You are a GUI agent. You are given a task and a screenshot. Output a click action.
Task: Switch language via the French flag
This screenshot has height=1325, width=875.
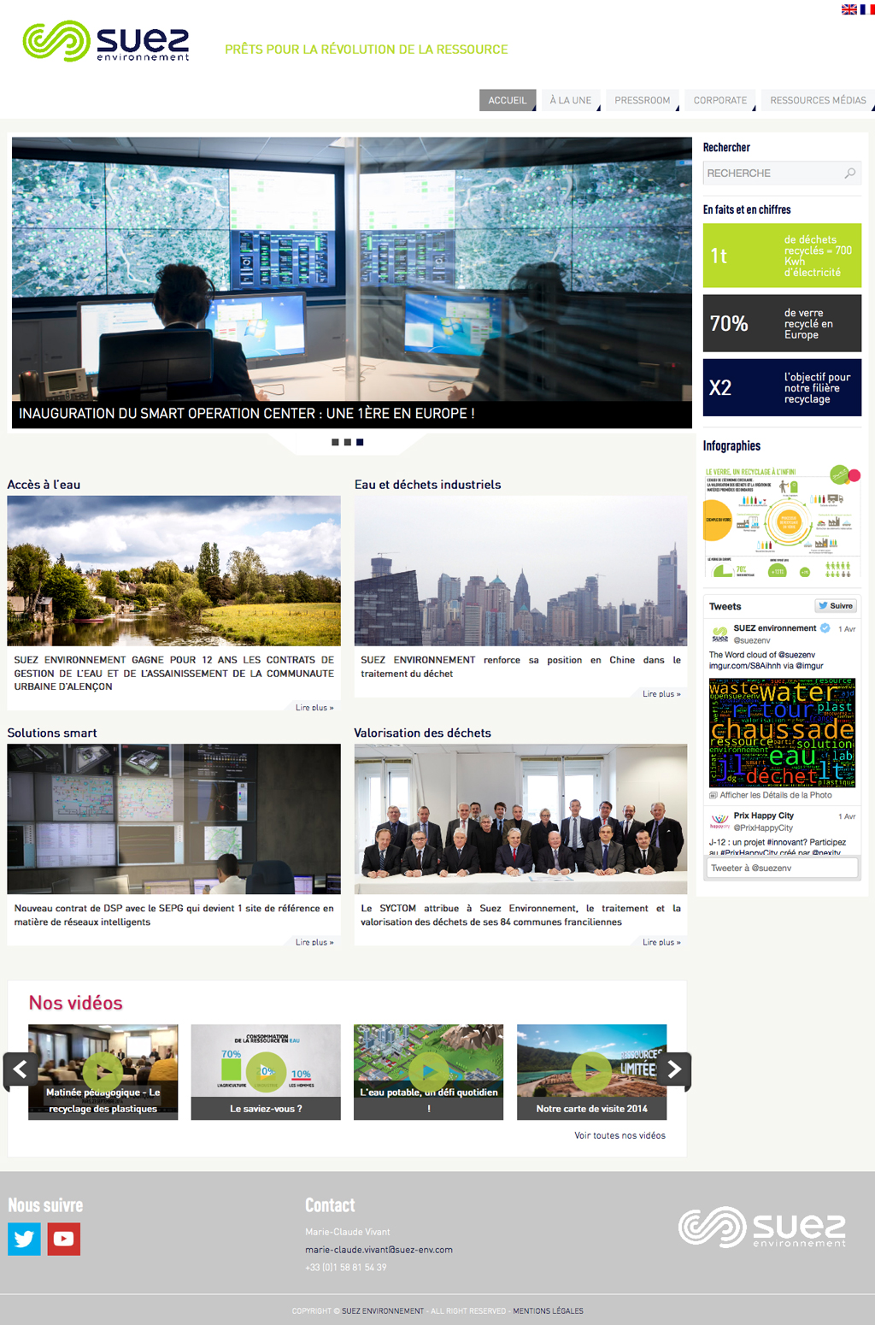867,9
